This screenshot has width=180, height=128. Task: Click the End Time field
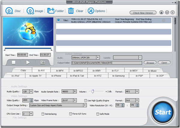45,55
